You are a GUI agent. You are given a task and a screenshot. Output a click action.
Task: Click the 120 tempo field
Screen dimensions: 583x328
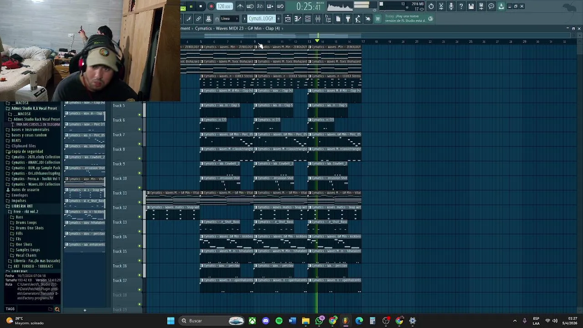(x=224, y=6)
